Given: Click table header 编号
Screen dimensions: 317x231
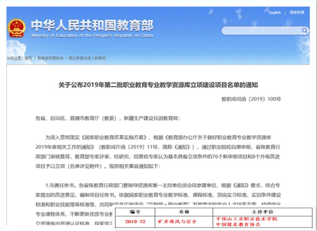Looking at the screenshot, I should 135,212.
